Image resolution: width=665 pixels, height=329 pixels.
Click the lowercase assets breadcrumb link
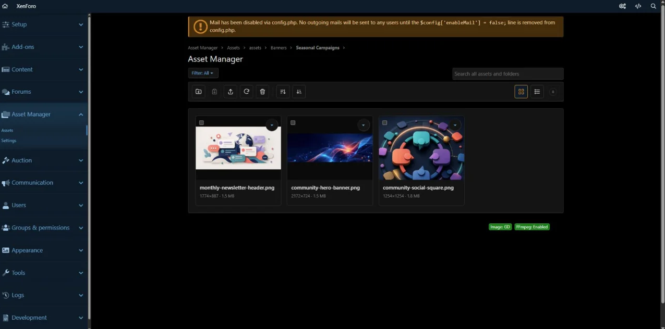pyautogui.click(x=255, y=48)
